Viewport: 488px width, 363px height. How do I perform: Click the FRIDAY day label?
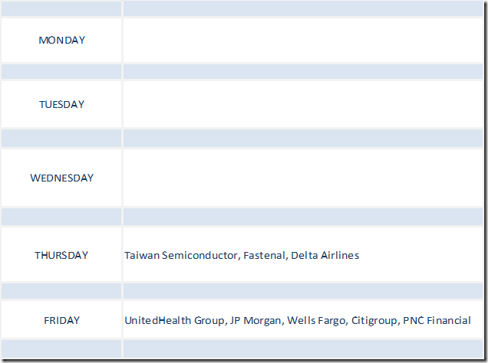click(x=61, y=320)
